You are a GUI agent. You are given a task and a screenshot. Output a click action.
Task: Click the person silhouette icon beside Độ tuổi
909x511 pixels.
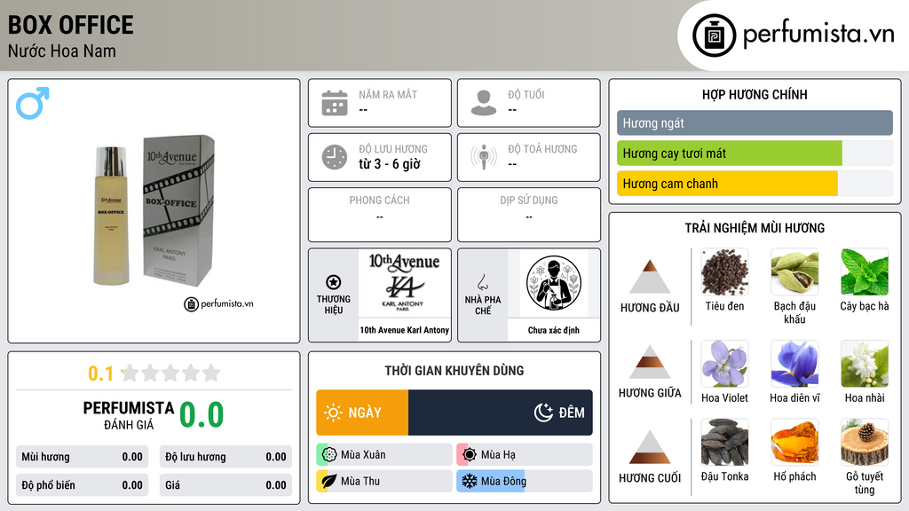(x=484, y=103)
